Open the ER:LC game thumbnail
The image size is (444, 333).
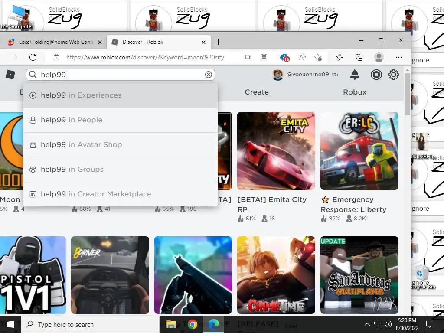click(359, 150)
